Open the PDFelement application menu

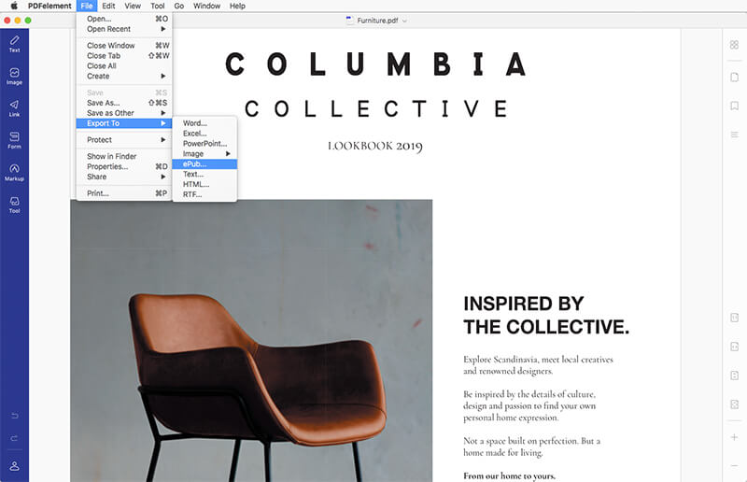[x=49, y=6]
